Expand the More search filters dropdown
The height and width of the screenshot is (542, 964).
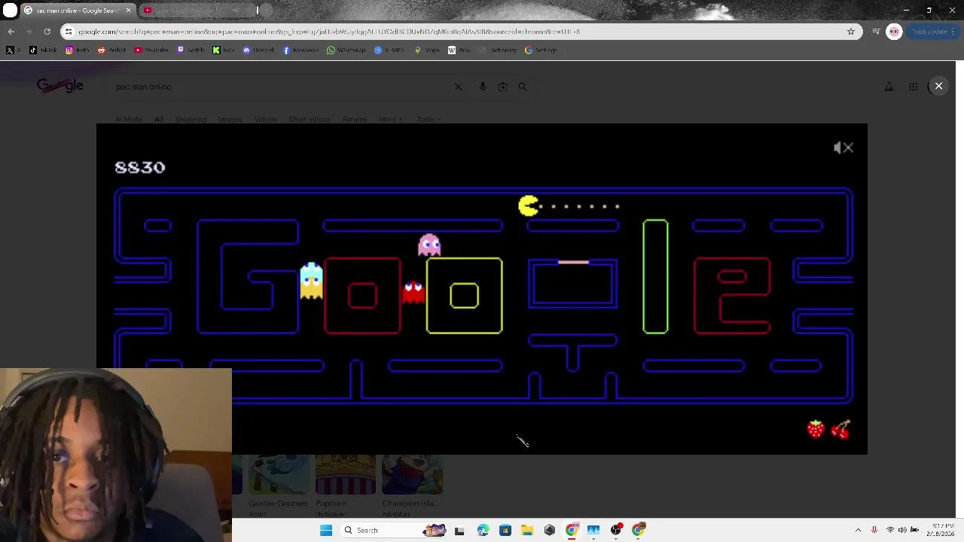(390, 119)
